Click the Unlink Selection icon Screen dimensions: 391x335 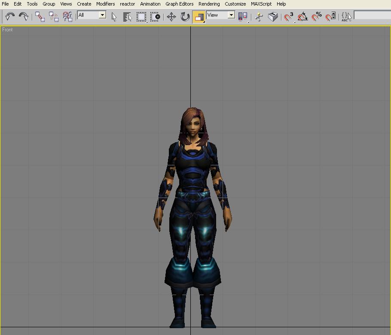pos(53,17)
